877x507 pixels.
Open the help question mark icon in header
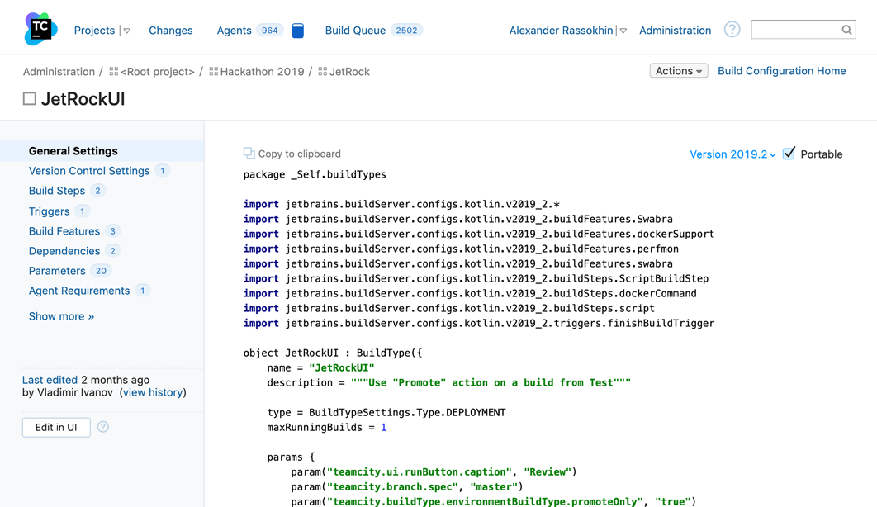click(x=732, y=30)
